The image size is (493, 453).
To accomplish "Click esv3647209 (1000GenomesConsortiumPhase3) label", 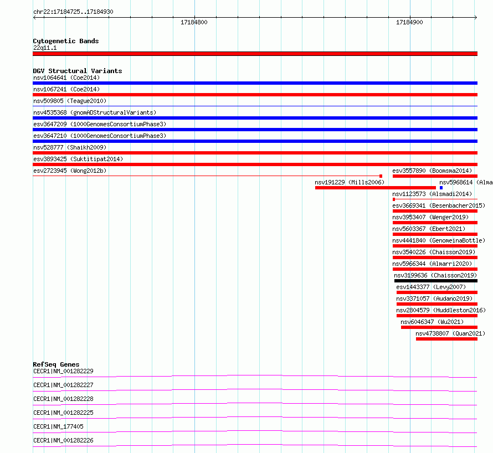I will [x=100, y=124].
